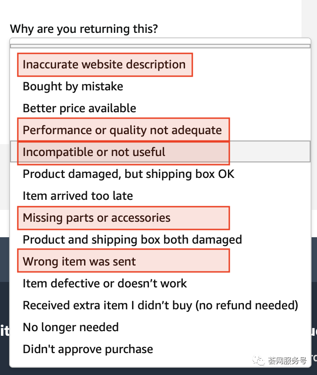Choose "Inaccurate website description" as return reason
Image resolution: width=317 pixels, height=375 pixels.
[x=104, y=64]
